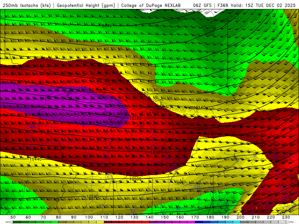The image size is (299, 224).
Task: Click the 10560 contour label
Action: (x=92, y=196)
